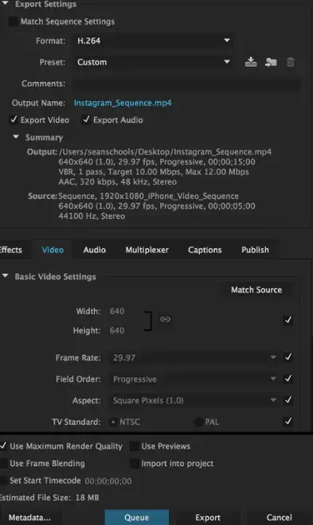The height and width of the screenshot is (525, 313).
Task: Click into the Comments input field
Action: pyautogui.click(x=187, y=84)
